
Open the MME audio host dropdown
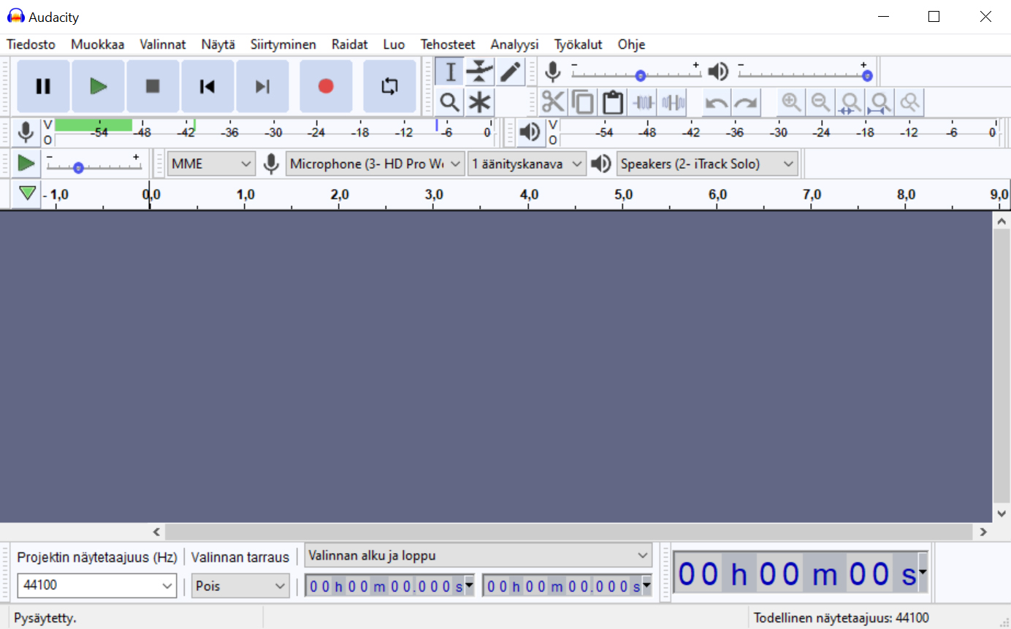[211, 164]
